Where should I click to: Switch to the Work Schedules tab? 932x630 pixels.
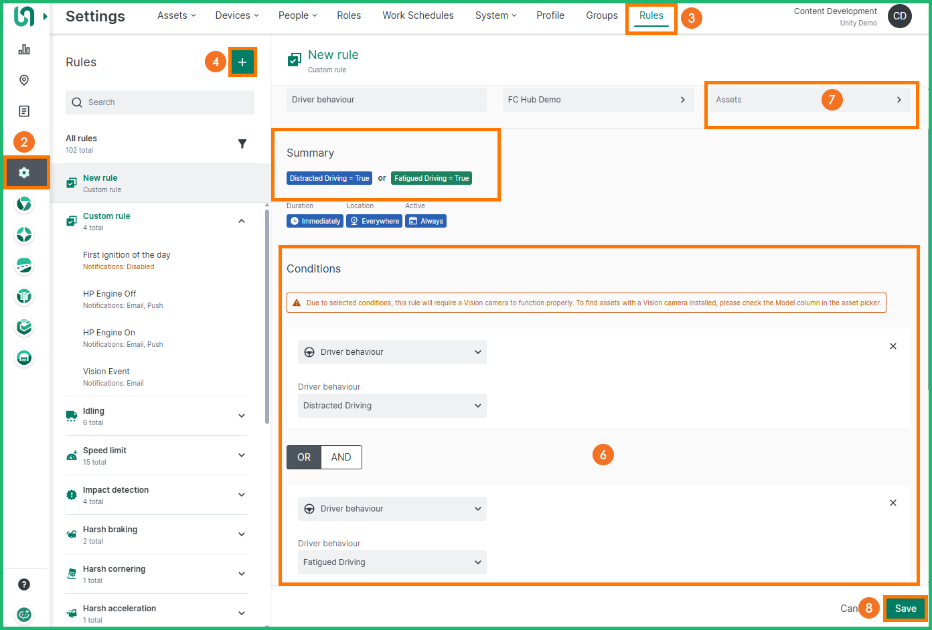[418, 15]
